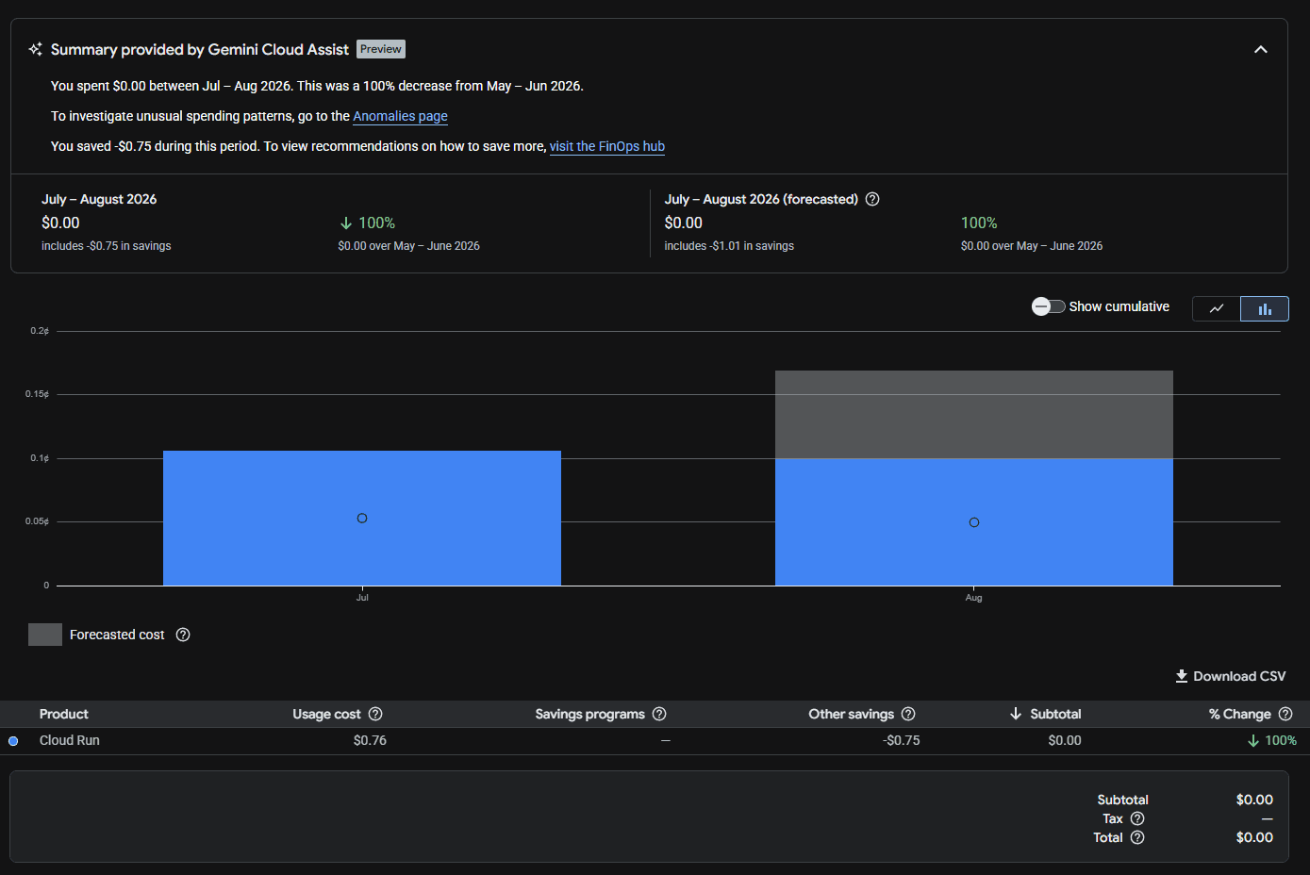
Task: Open help icon beside Forecasted cost legend
Action: pyautogui.click(x=183, y=635)
